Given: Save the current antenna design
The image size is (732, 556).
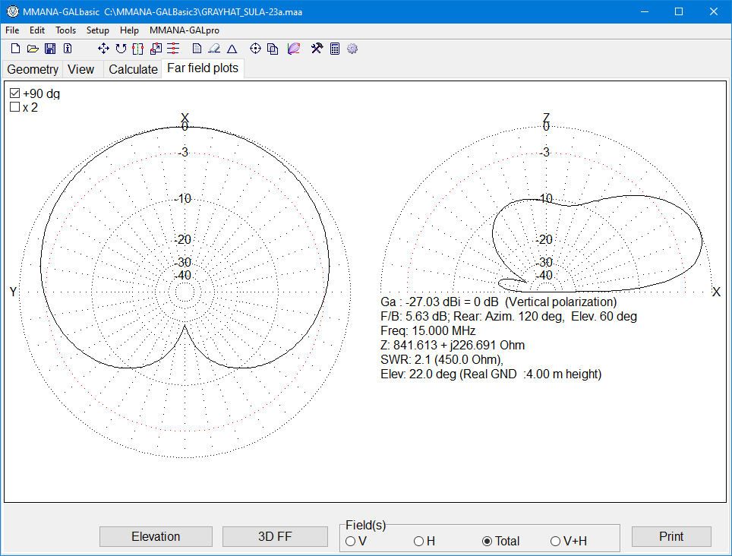Looking at the screenshot, I should (x=50, y=49).
